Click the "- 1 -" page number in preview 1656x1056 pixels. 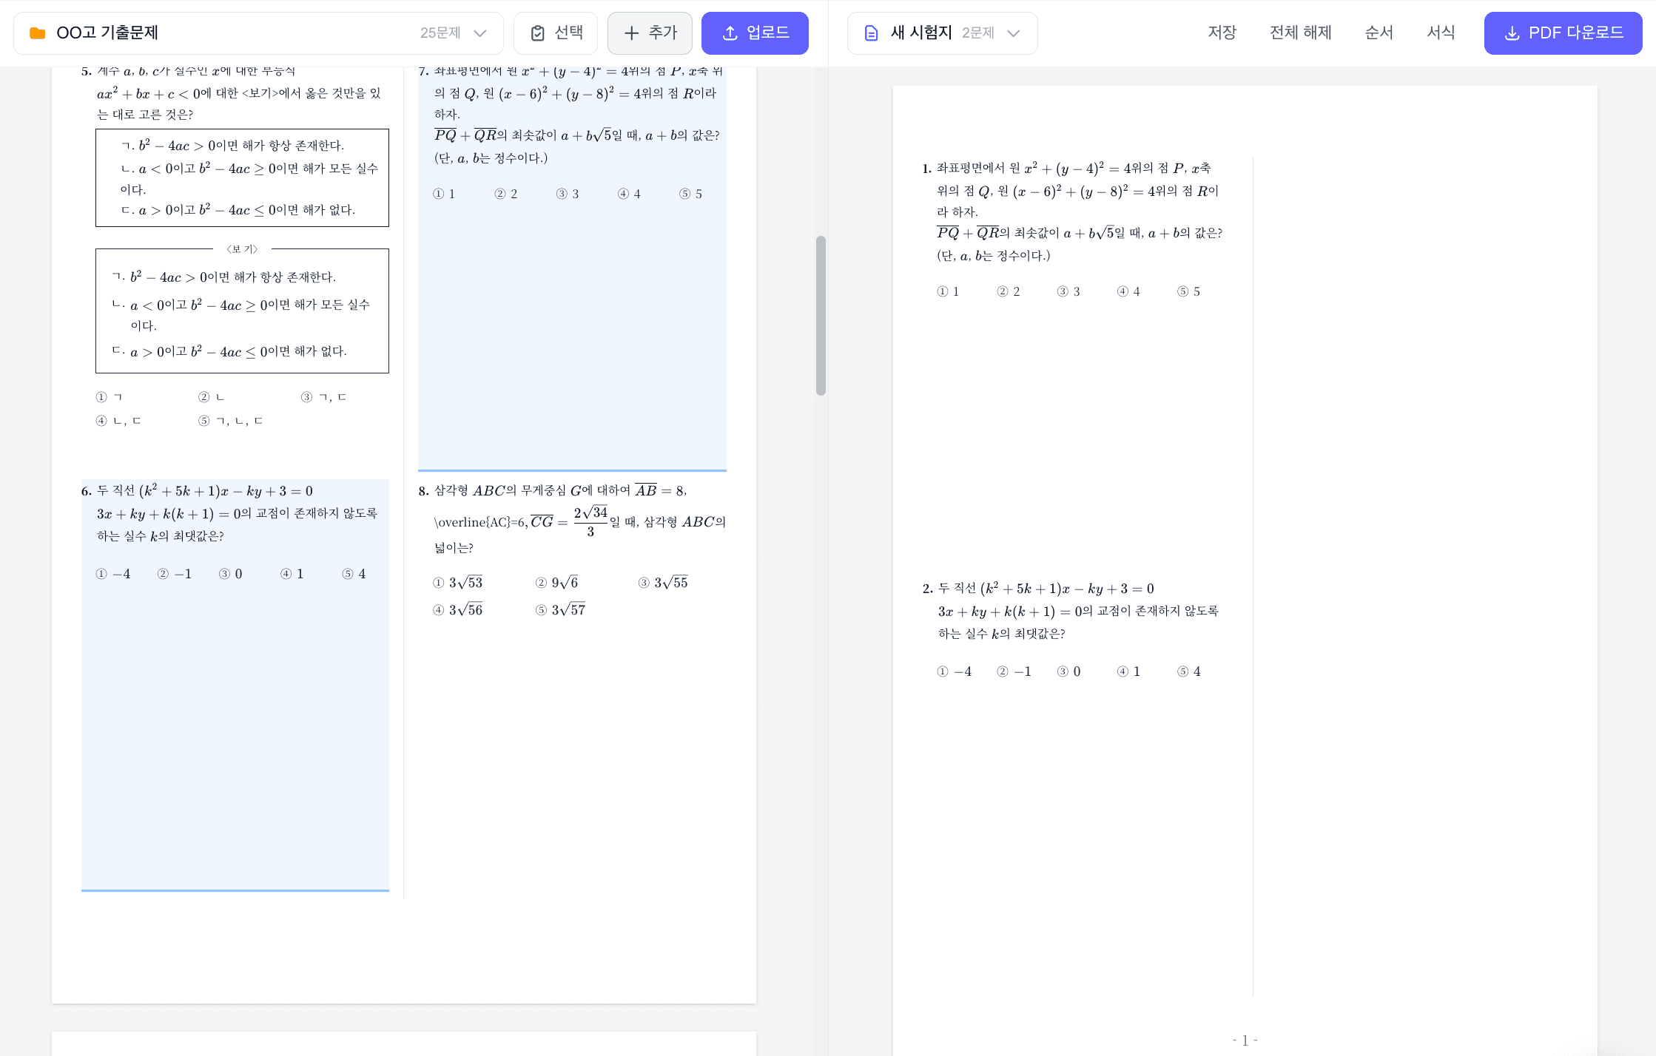click(x=1245, y=1040)
